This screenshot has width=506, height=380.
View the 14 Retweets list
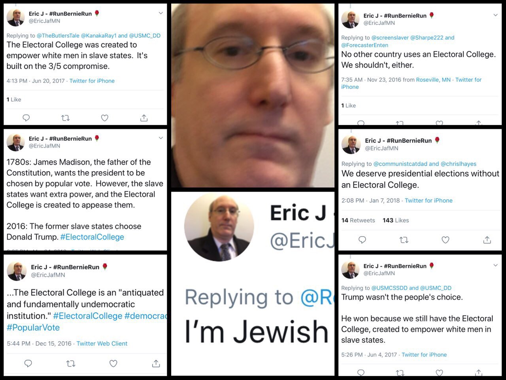[x=358, y=220]
